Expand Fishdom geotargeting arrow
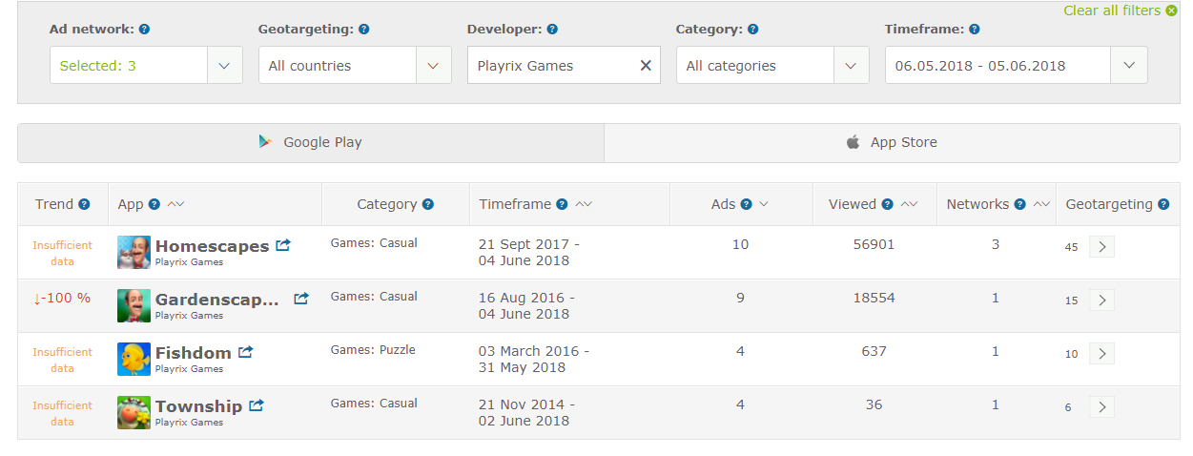Viewport: 1193px width, 456px height. click(x=1101, y=354)
